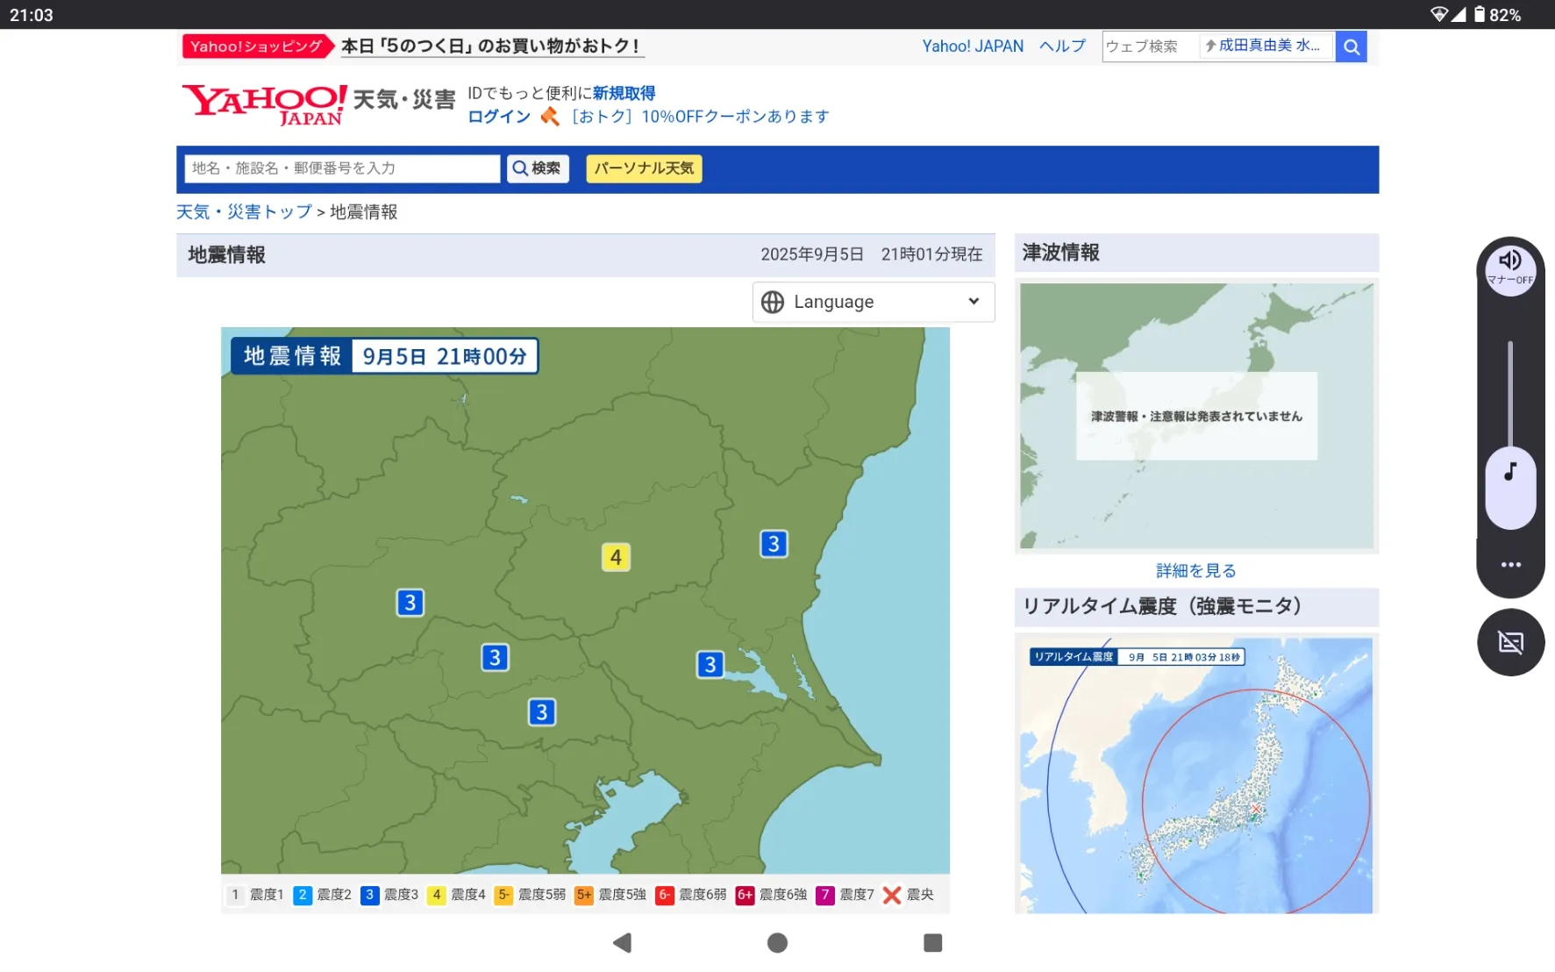Click the globe icon in Language selector
The height and width of the screenshot is (972, 1555).
click(772, 302)
